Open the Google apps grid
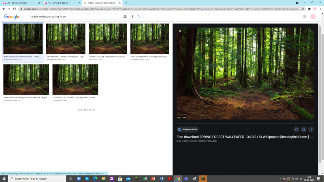 coord(305,17)
